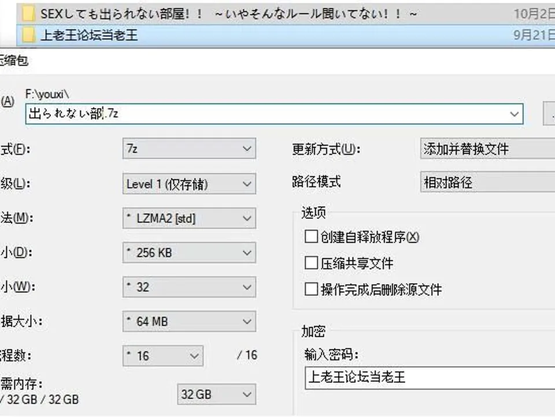This screenshot has height=417, width=555.
Task: Expand the 64 MB solid block size dropdown
Action: click(189, 321)
